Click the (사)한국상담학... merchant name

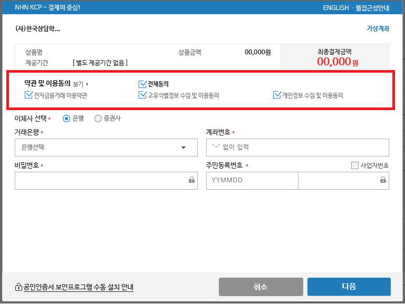38,28
